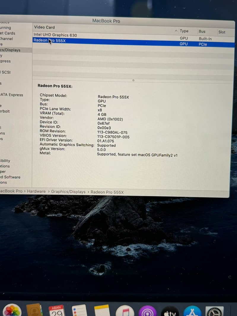Click Graphics/Displays in the path bar
237x316 pixels.
coord(68,192)
